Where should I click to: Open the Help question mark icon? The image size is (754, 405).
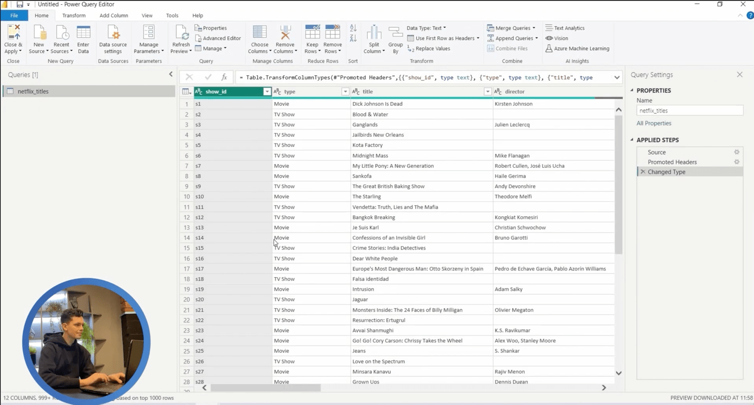pos(750,16)
